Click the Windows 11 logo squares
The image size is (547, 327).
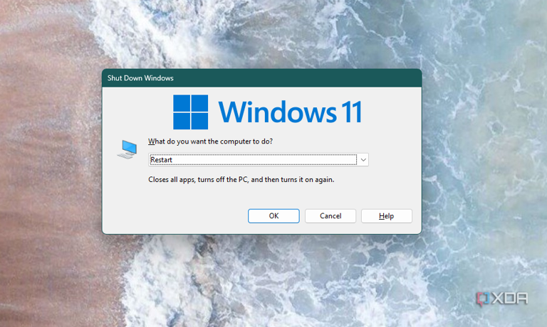point(190,112)
